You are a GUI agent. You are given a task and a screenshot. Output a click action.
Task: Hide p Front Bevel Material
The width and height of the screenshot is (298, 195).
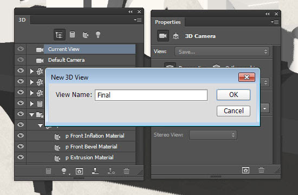21,146
